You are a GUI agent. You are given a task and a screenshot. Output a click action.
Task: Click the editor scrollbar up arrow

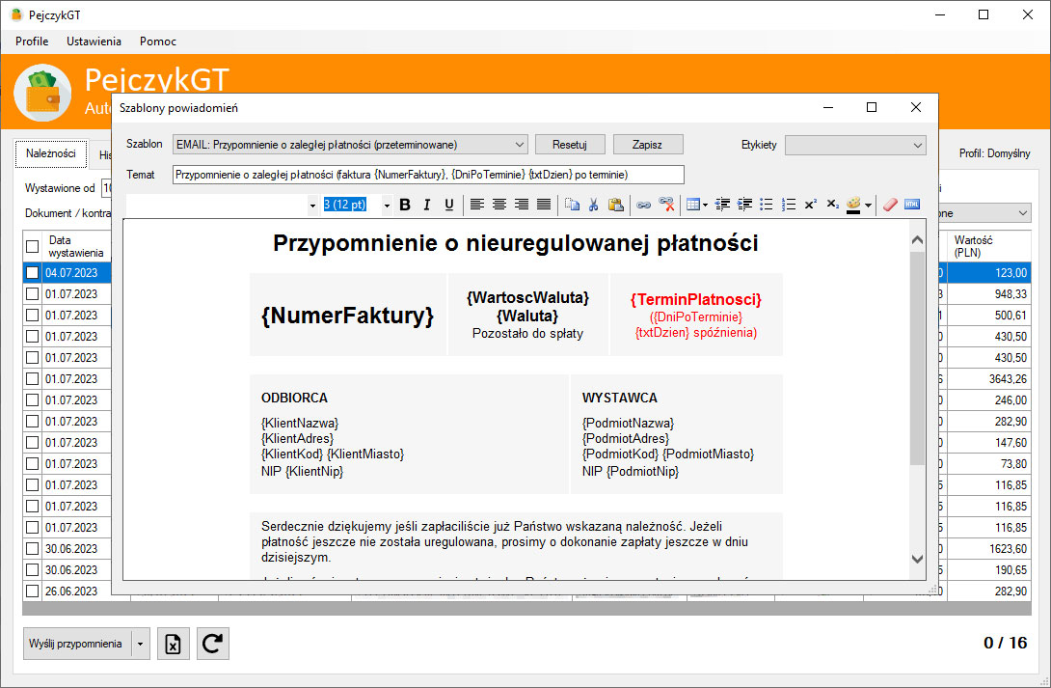[918, 239]
